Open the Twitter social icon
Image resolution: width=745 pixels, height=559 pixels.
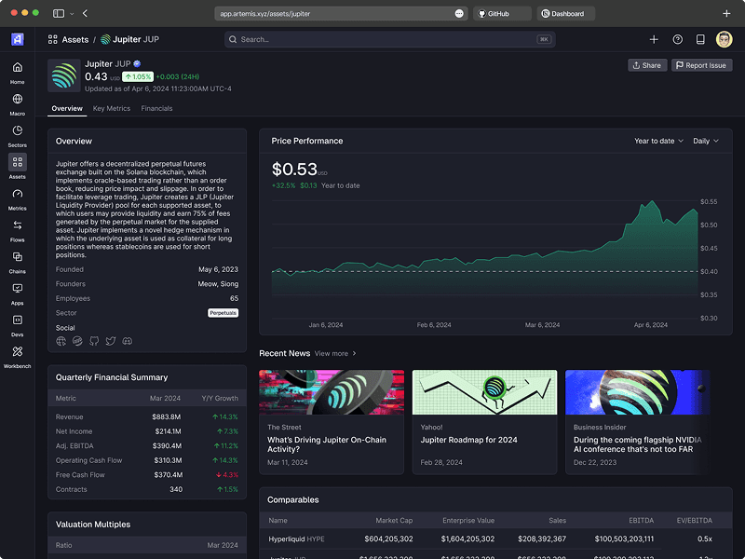point(111,341)
